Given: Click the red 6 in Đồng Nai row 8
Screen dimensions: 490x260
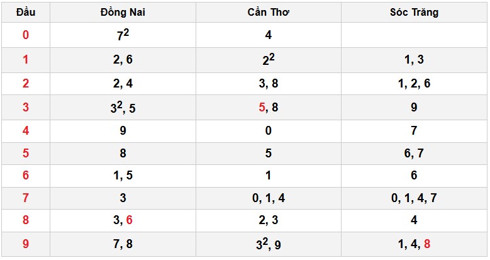Looking at the screenshot, I should coord(130,220).
